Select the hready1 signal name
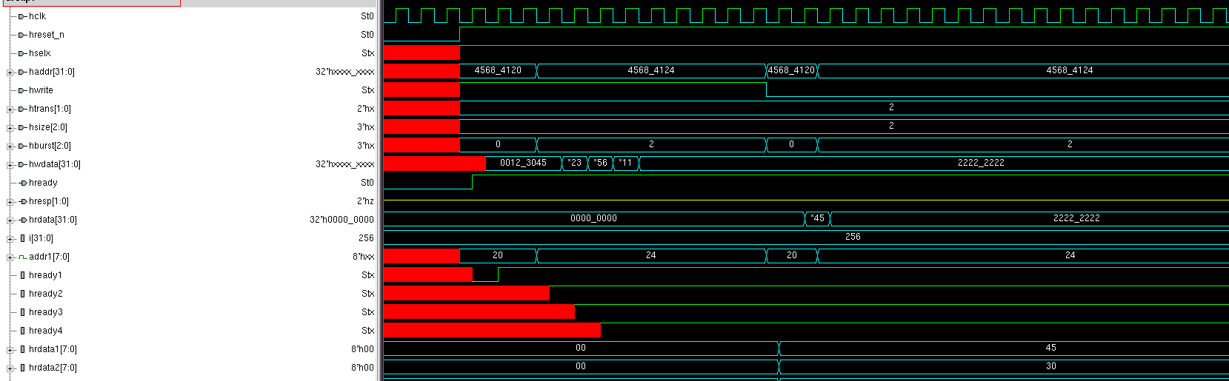This screenshot has height=381, width=1229. [x=45, y=275]
